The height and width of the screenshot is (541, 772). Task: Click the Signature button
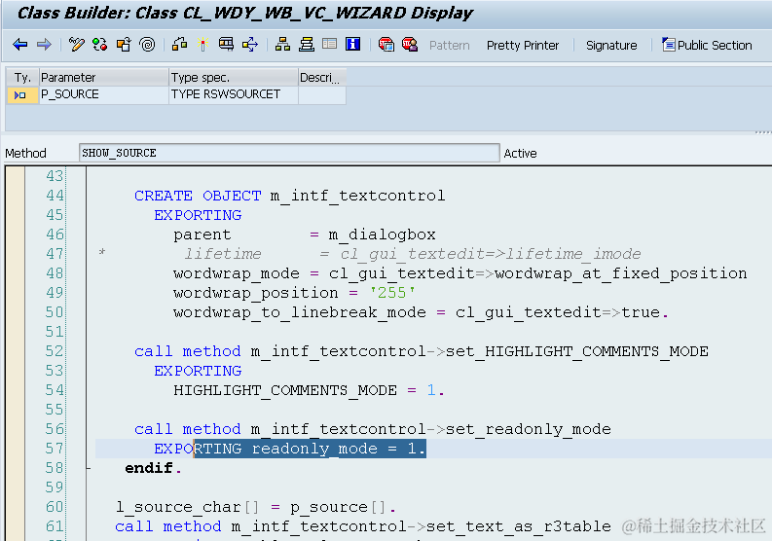tap(611, 46)
